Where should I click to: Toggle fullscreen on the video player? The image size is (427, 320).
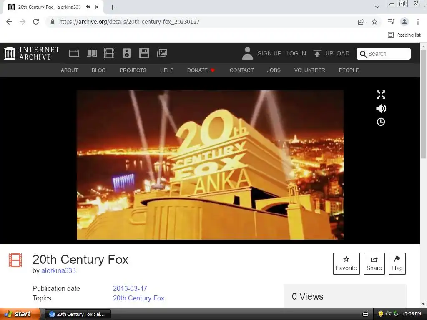coord(381,95)
